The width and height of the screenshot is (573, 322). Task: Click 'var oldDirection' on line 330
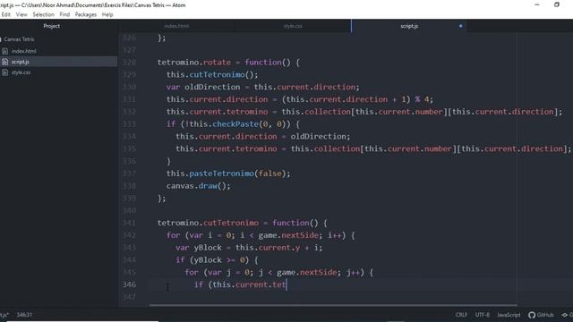(203, 88)
